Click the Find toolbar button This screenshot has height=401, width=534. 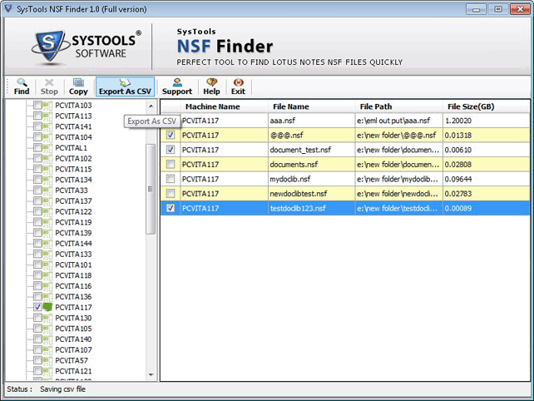22,87
